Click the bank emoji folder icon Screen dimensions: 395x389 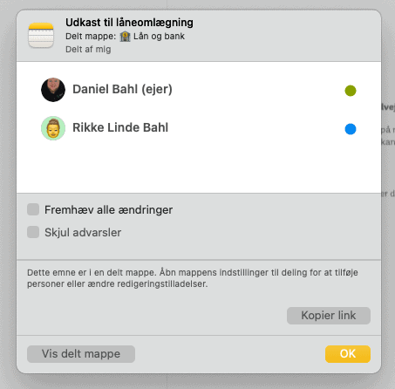tap(125, 37)
